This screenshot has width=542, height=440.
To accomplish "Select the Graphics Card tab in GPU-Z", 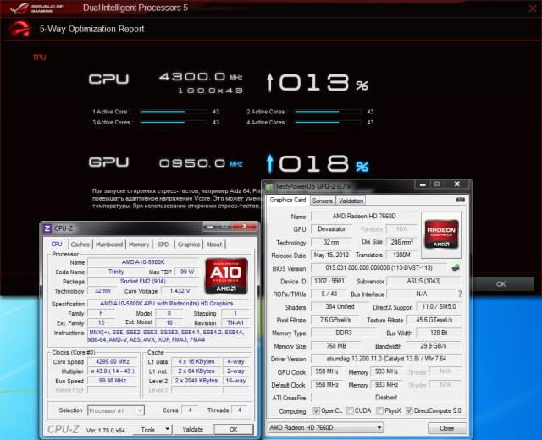I will click(x=288, y=200).
